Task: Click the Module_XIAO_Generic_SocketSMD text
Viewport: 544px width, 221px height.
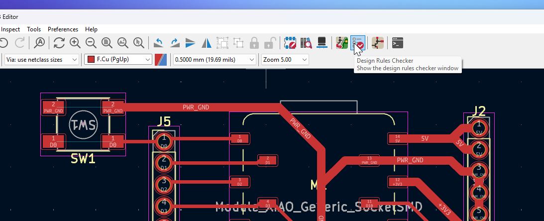Action: (x=319, y=207)
